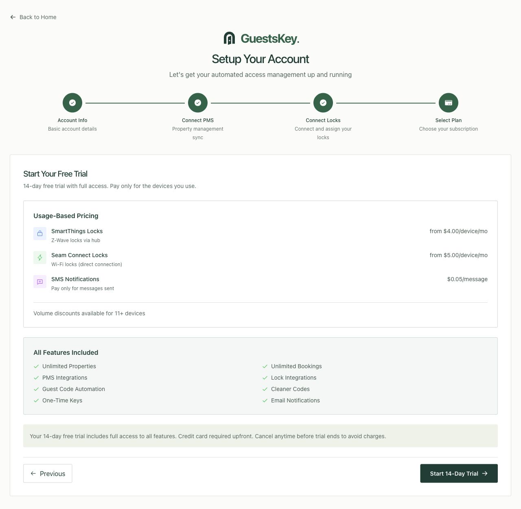Click the '$0.05/message' price

point(467,279)
